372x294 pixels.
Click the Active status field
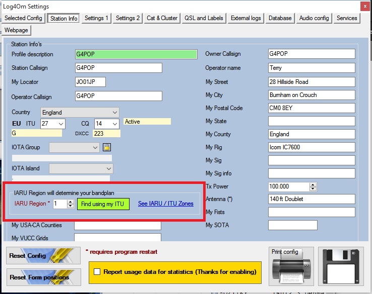[x=147, y=122]
